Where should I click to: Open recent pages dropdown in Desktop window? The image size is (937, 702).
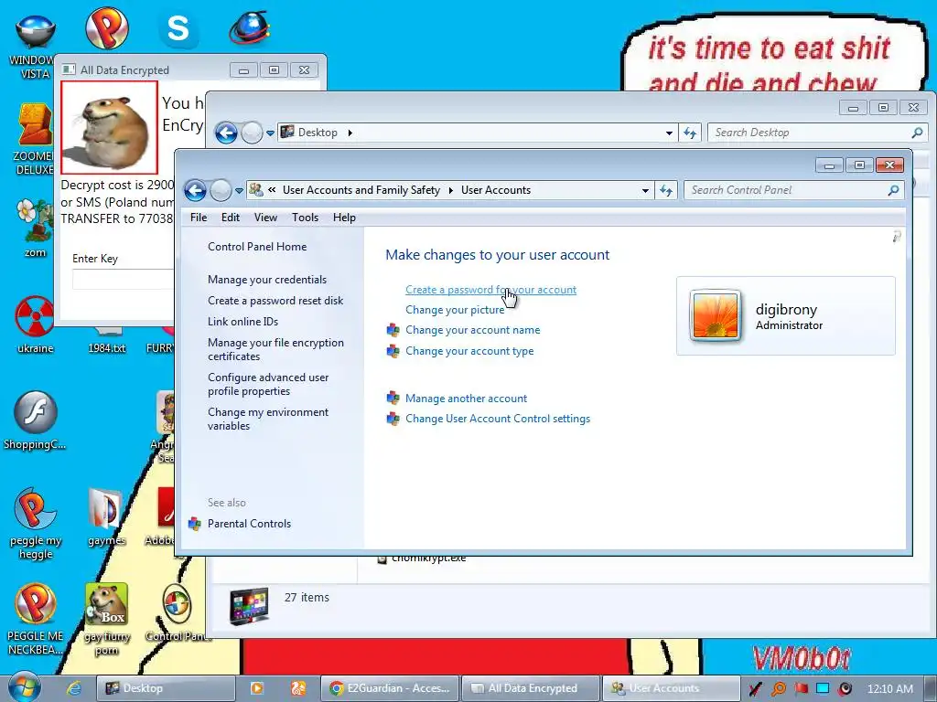coord(270,133)
